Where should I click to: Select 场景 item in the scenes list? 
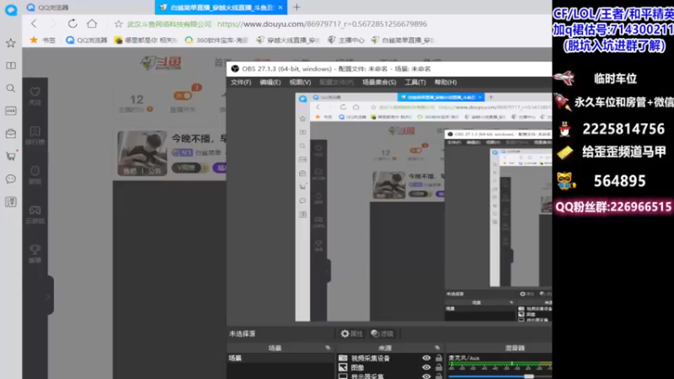tap(281, 358)
